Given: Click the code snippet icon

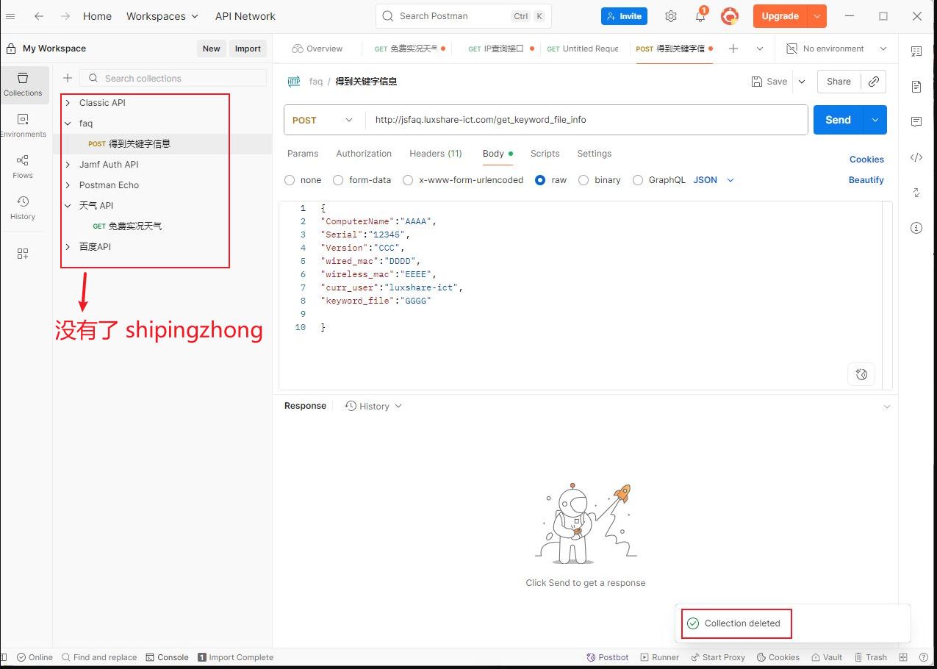Looking at the screenshot, I should [916, 157].
